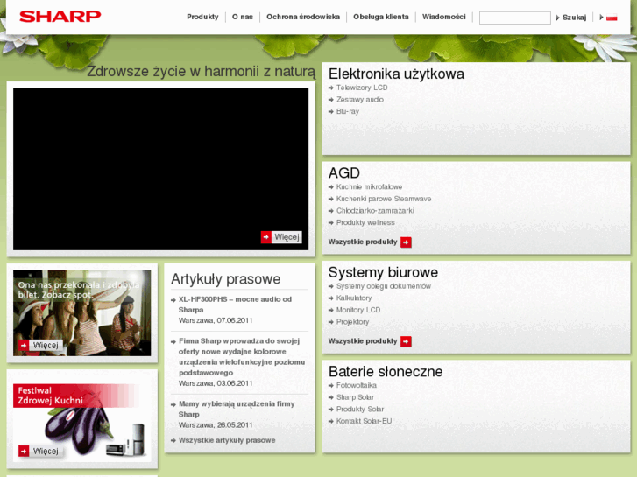Click arrow bullet beside Telewizory LCD

[x=331, y=88]
